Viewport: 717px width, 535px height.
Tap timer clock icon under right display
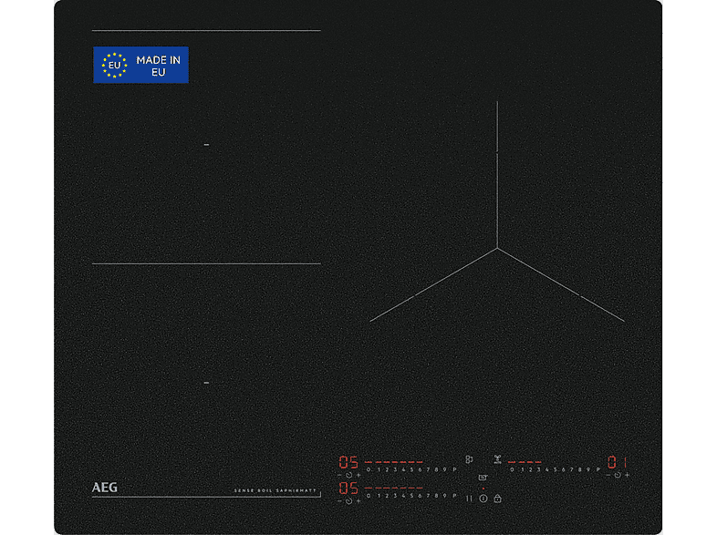coord(618,475)
